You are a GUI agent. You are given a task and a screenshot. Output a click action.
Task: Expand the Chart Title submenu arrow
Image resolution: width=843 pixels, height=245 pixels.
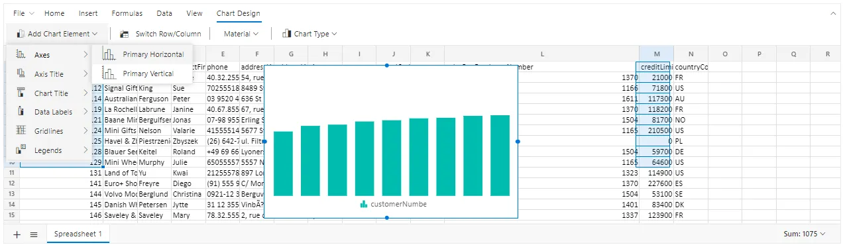[85, 93]
